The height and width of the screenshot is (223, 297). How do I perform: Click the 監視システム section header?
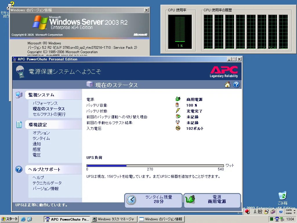coord(53,95)
